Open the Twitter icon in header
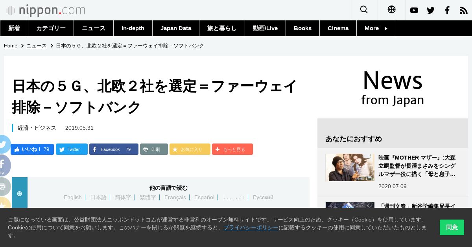Screen dimensions: 472x247 pos(431,10)
